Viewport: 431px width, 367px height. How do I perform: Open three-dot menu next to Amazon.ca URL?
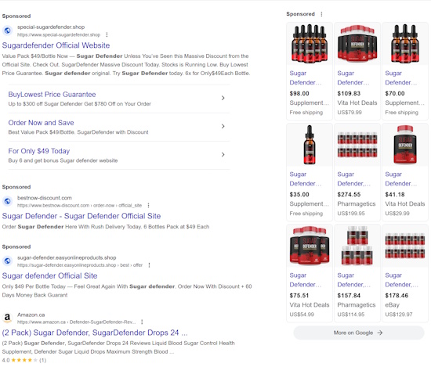(142, 322)
